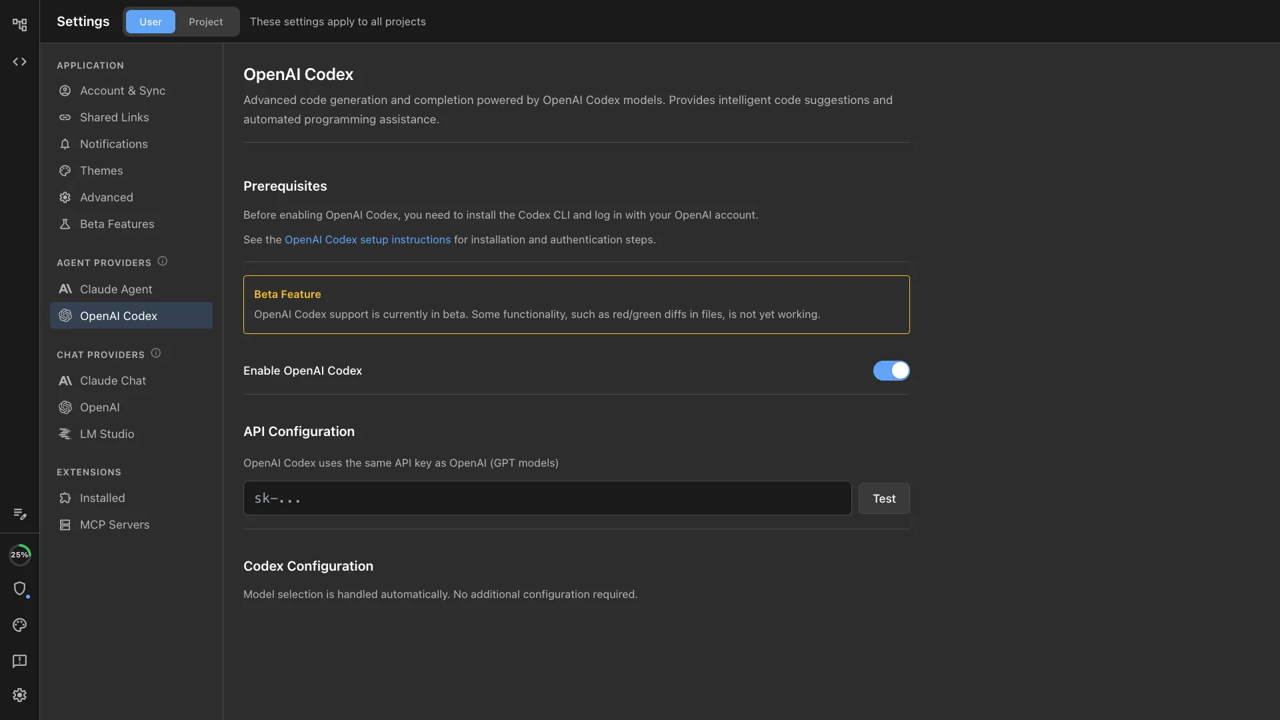Open Claude Agent provider settings

[116, 289]
